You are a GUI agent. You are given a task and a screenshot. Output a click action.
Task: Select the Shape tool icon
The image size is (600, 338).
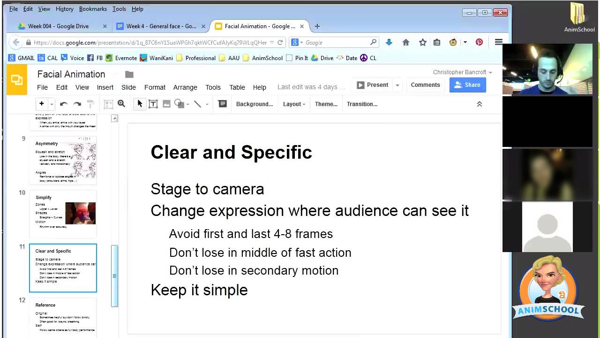[x=179, y=104]
